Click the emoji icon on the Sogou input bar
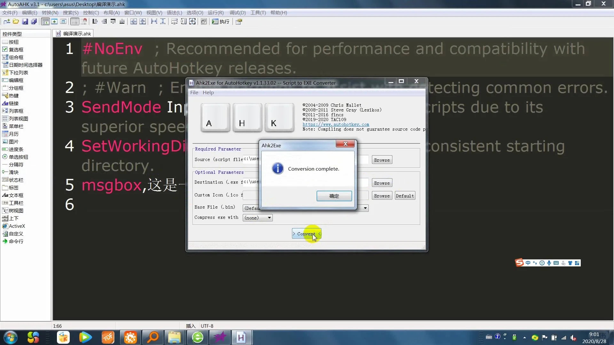 pyautogui.click(x=542, y=263)
